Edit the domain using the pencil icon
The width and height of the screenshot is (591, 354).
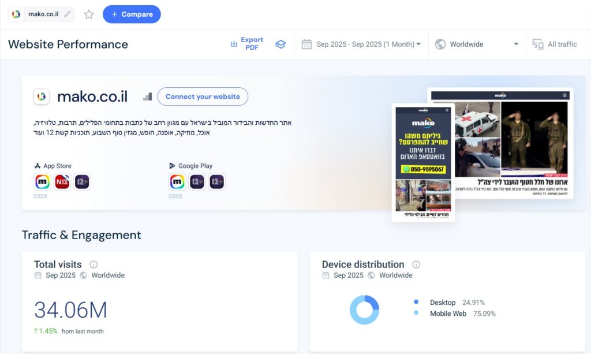(68, 14)
